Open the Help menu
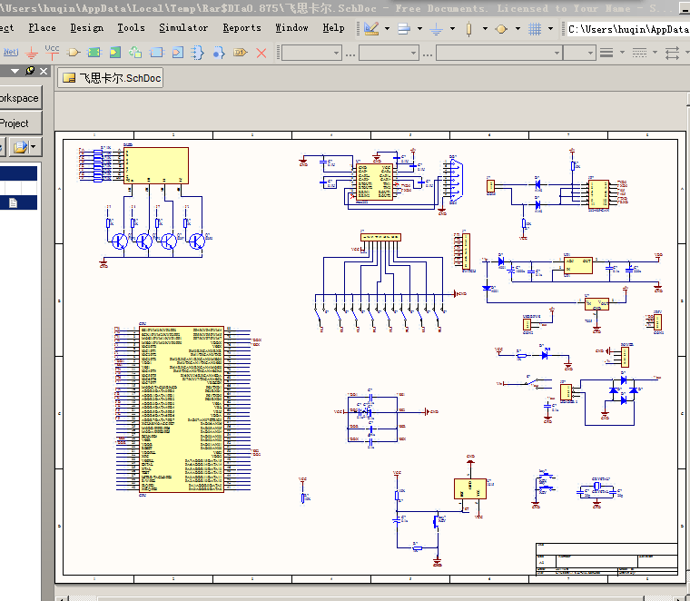 [333, 28]
